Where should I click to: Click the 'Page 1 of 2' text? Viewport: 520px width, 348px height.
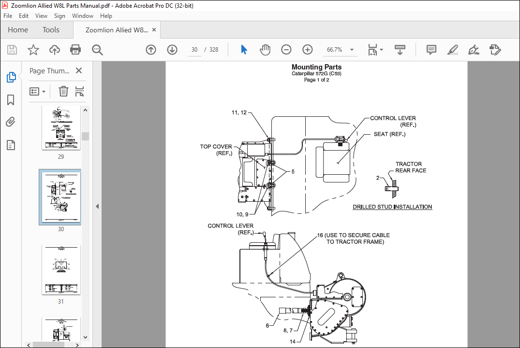click(x=316, y=80)
